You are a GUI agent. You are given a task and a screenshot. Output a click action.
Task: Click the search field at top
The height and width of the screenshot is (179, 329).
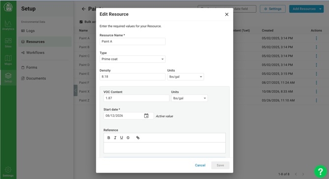pyautogui.click(x=227, y=9)
